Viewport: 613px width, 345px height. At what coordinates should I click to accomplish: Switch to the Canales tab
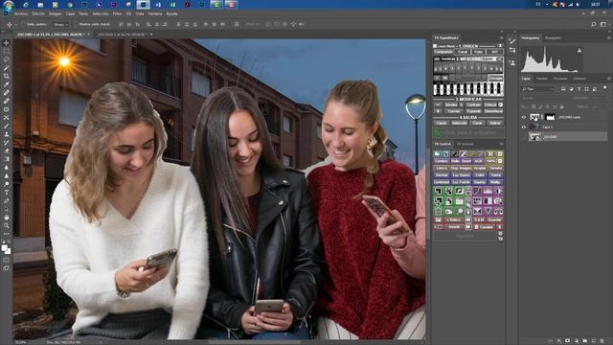coord(541,79)
